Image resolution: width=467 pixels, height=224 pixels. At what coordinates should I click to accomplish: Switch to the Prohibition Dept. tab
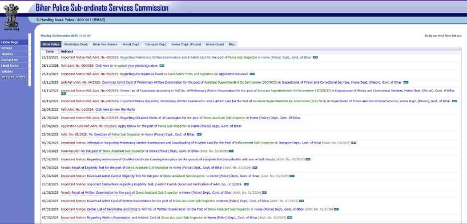pos(76,44)
